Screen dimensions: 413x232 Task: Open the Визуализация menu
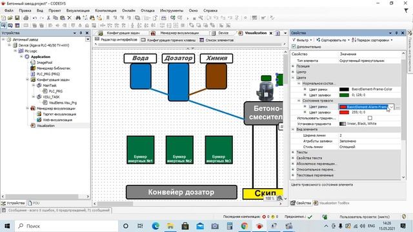click(77, 10)
